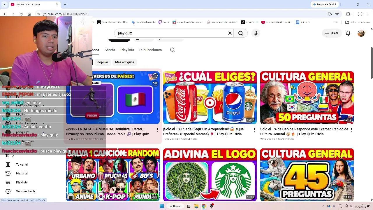Open Task View from the taskbar
Viewport: 373px width, 210px height.
pyautogui.click(x=189, y=206)
